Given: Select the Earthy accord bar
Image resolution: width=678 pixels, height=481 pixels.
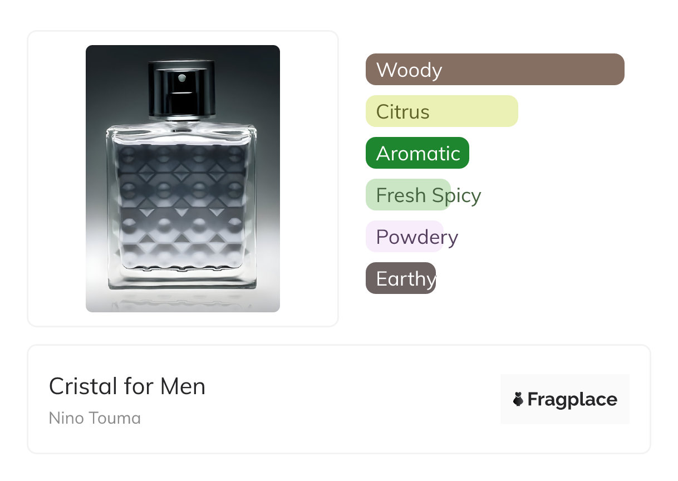Looking at the screenshot, I should (401, 278).
